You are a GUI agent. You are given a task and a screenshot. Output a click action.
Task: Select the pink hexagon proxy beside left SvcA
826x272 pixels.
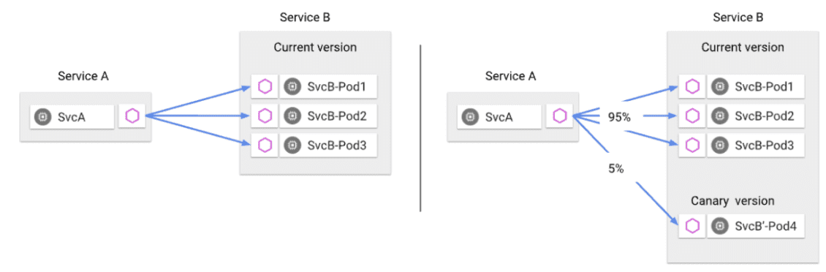click(x=132, y=116)
